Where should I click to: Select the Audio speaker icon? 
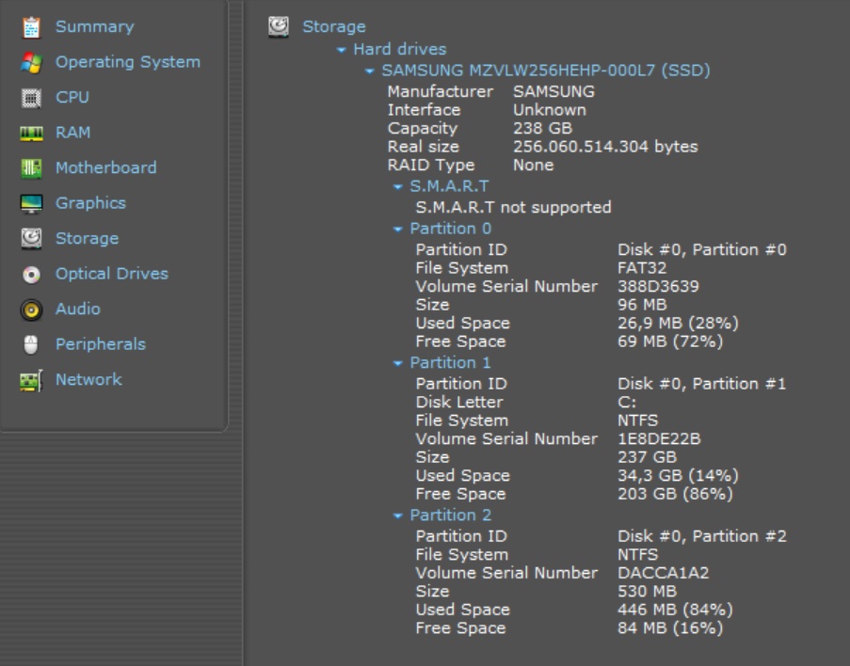pos(31,309)
